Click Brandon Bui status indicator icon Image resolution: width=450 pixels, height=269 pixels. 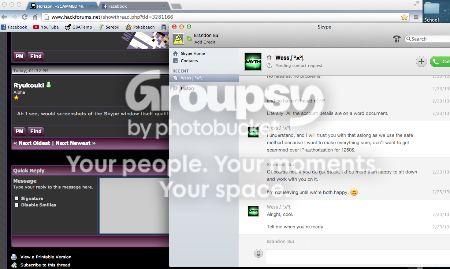click(x=189, y=38)
